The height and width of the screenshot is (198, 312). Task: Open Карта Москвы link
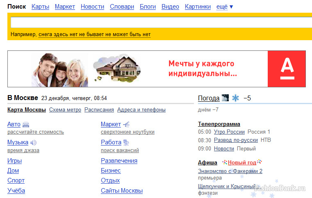pos(27,110)
